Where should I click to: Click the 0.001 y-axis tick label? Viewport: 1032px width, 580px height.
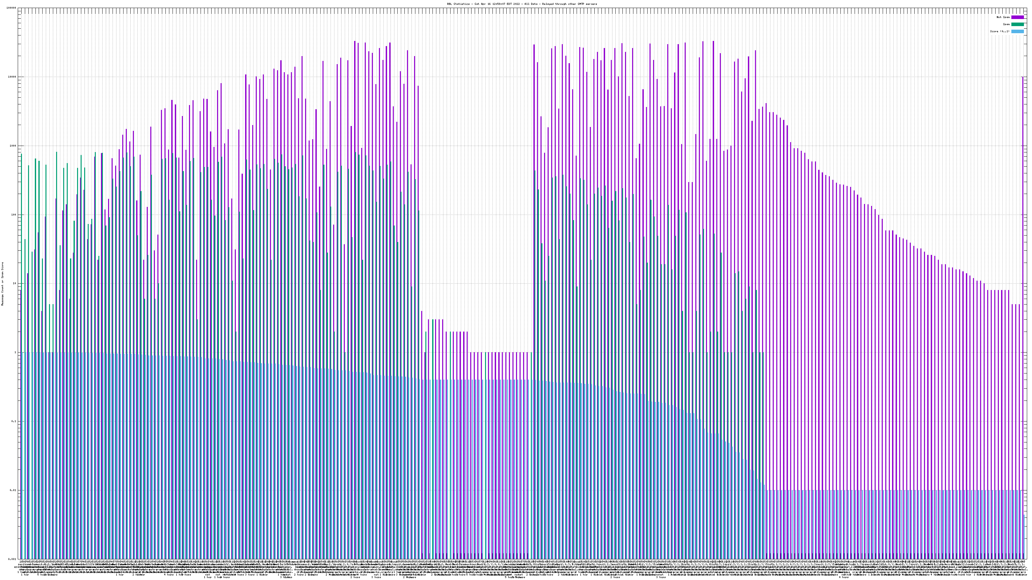pyautogui.click(x=12, y=559)
